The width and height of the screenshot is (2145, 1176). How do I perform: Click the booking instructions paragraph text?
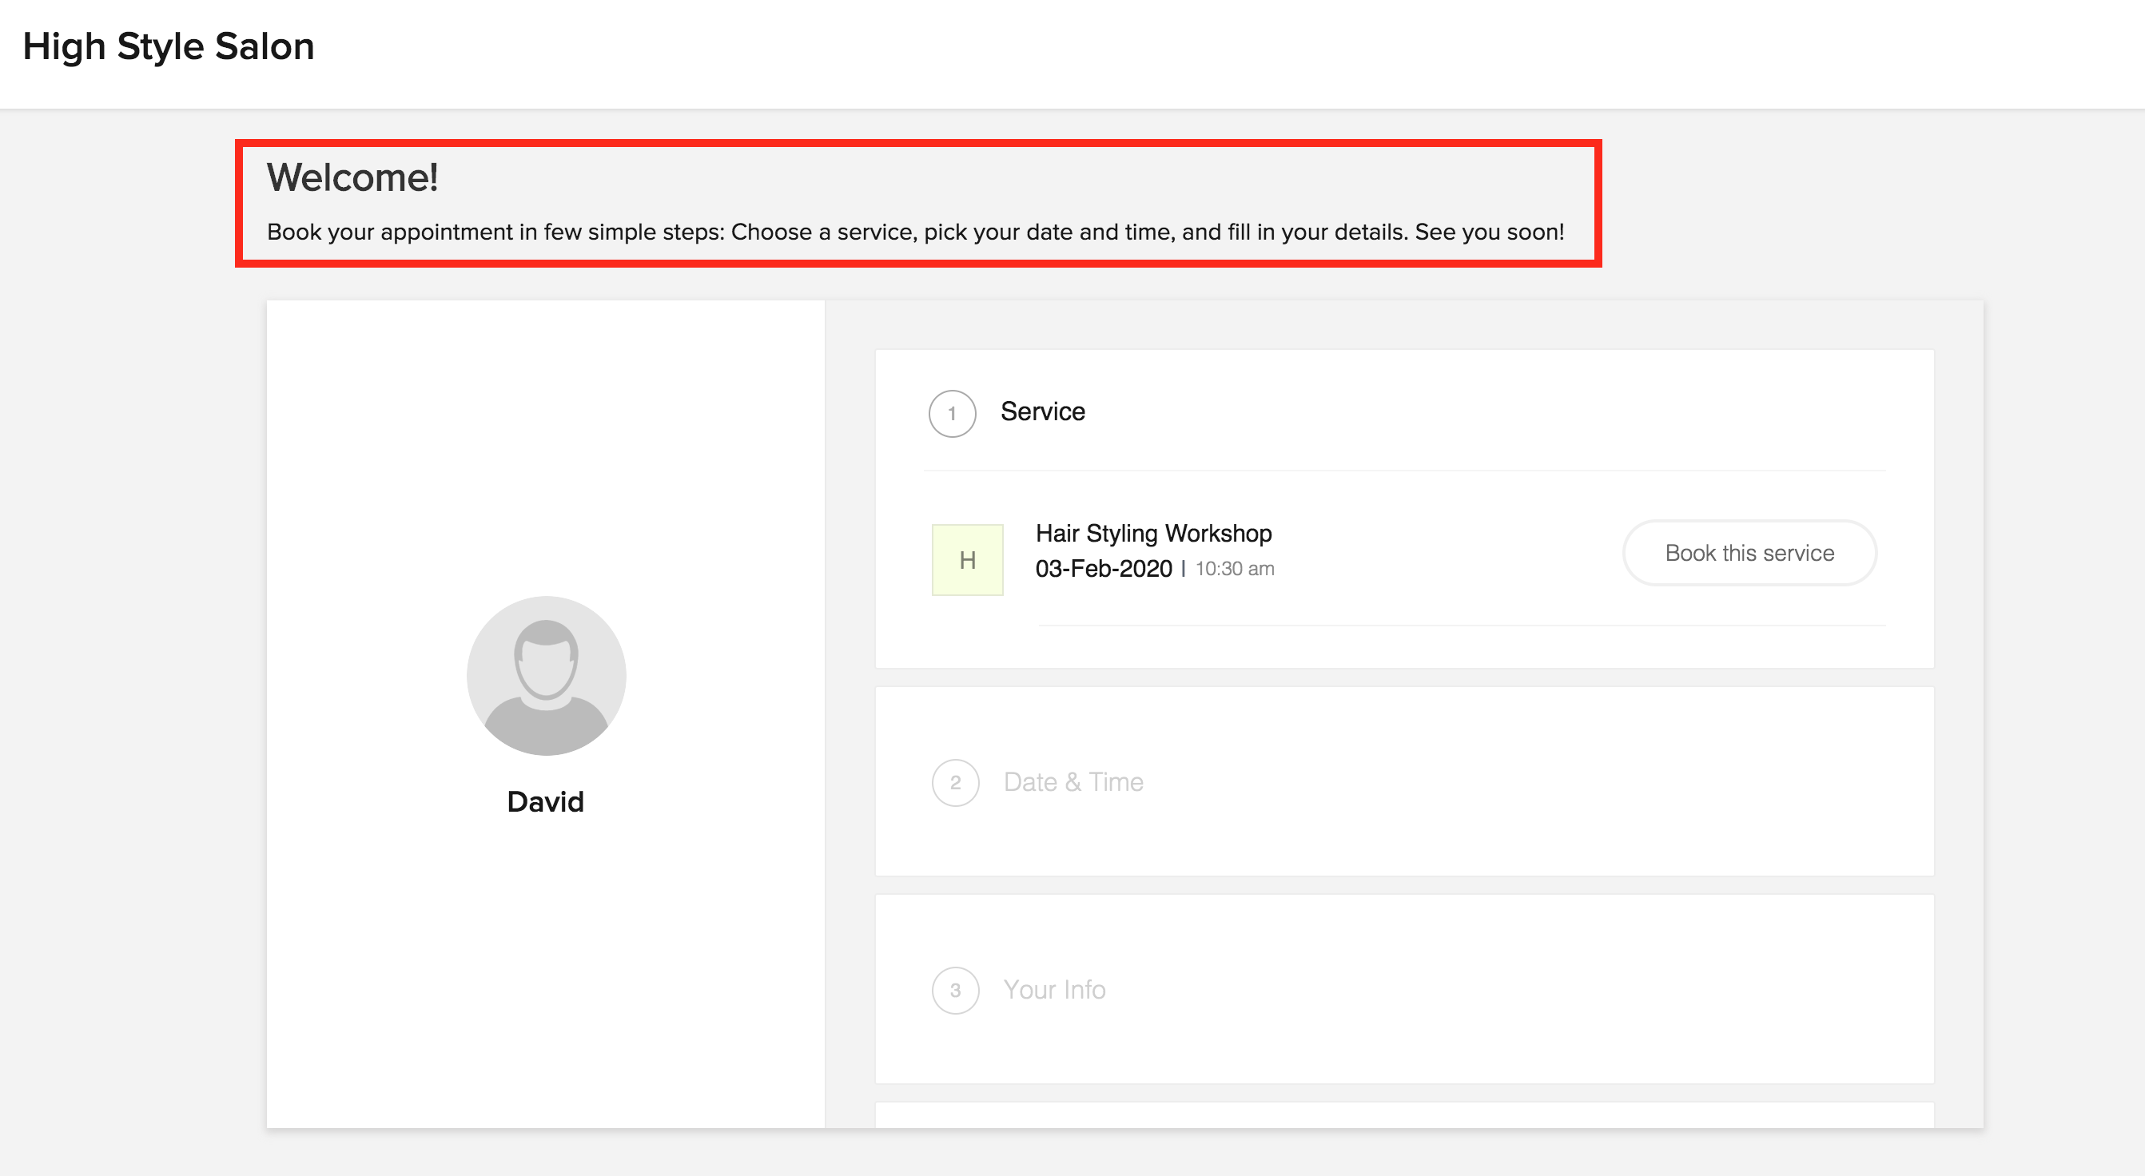tap(914, 232)
